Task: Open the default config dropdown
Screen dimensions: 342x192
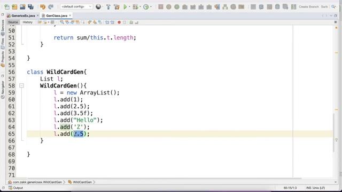Action: (76, 7)
